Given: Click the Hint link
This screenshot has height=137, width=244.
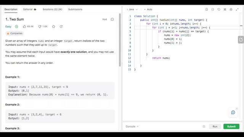Looking at the screenshot, I should [x=104, y=19].
